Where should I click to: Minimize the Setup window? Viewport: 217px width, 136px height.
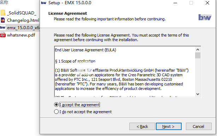[175, 3]
